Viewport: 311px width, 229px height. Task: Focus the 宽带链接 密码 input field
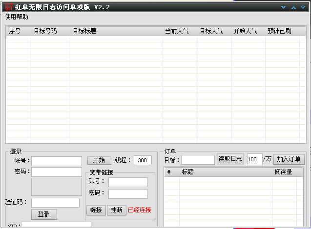coord(128,194)
